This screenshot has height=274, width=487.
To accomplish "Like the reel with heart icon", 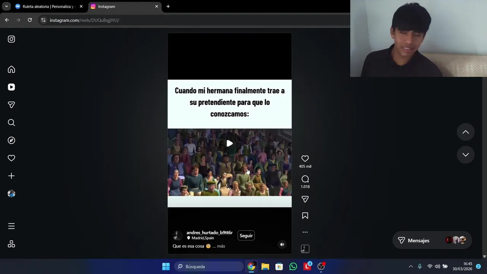I will 305,159.
